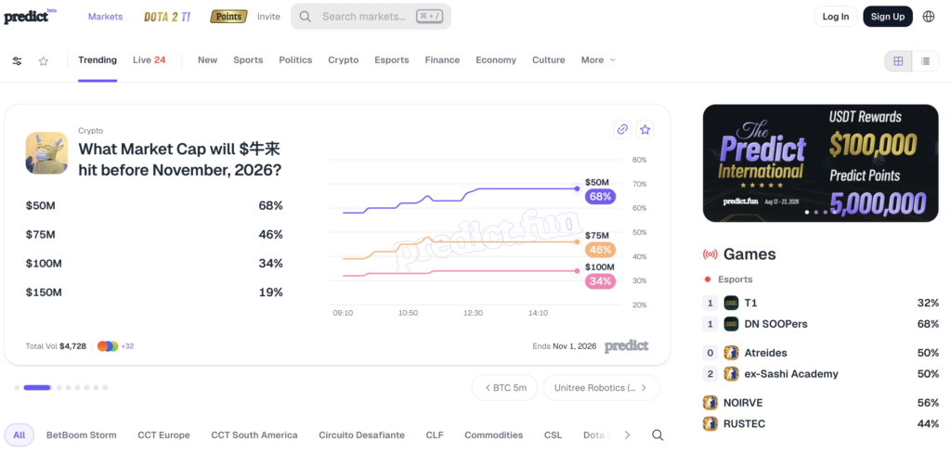Click RUSTEC team logo
Image resolution: width=951 pixels, height=454 pixels.
point(710,423)
